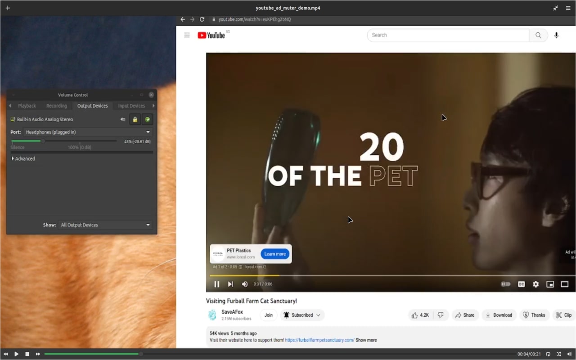This screenshot has height=360, width=576.
Task: Expand description with Show more
Action: 366,340
